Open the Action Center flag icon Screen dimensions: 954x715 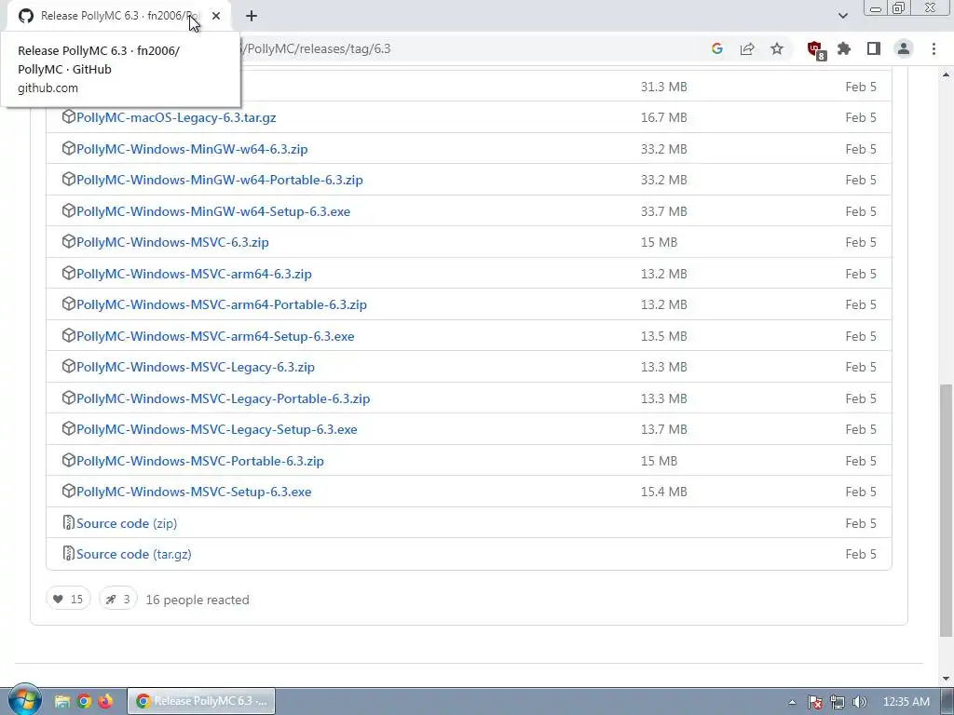(815, 702)
